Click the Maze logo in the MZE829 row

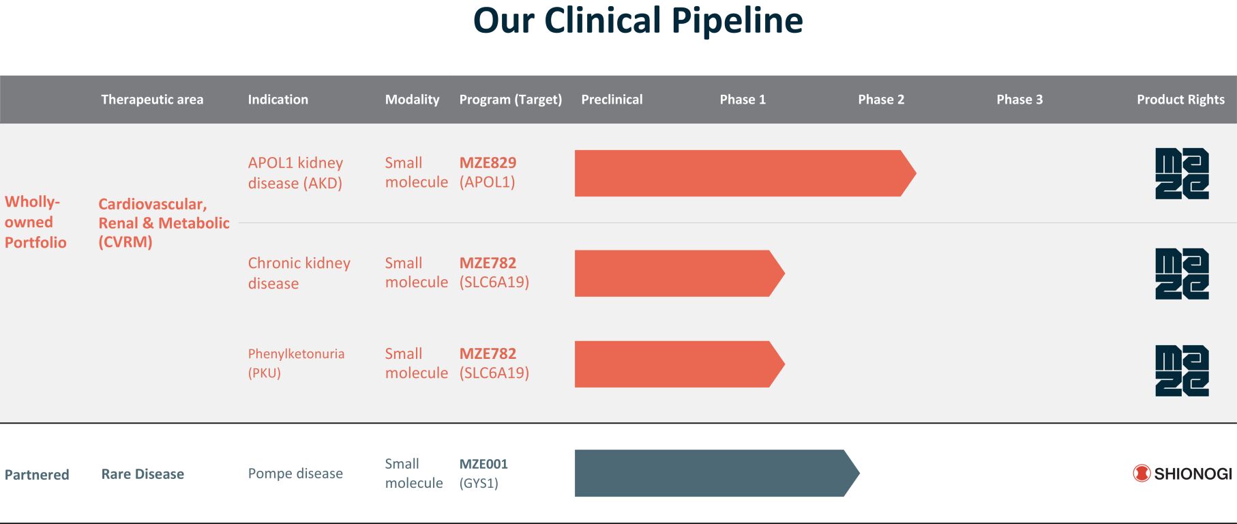(x=1181, y=173)
